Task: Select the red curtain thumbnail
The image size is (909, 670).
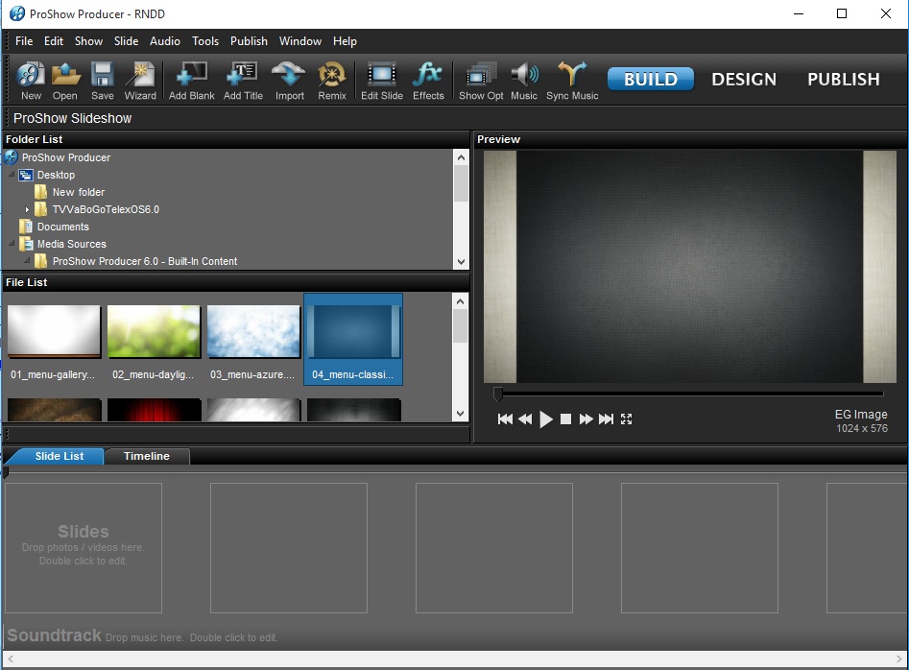Action: [x=154, y=410]
